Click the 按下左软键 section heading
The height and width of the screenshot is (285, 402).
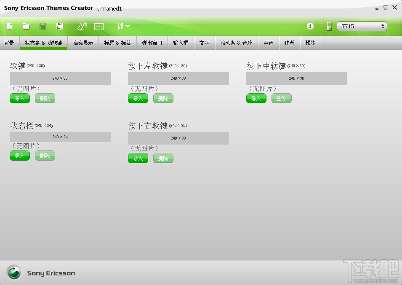[148, 66]
